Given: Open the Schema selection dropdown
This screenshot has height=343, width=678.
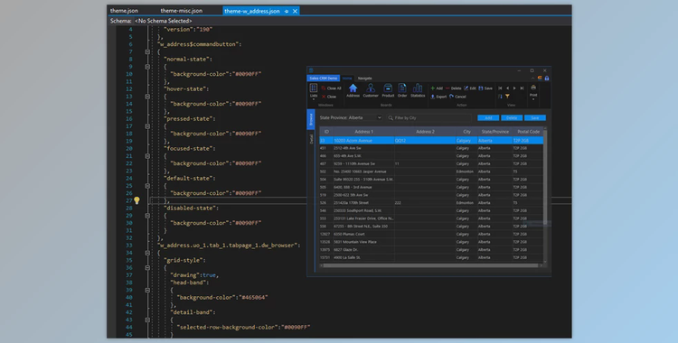Looking at the screenshot, I should [164, 21].
